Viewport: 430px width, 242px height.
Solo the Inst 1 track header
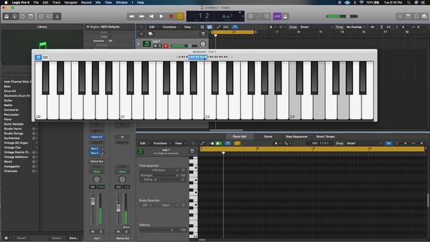(x=160, y=46)
